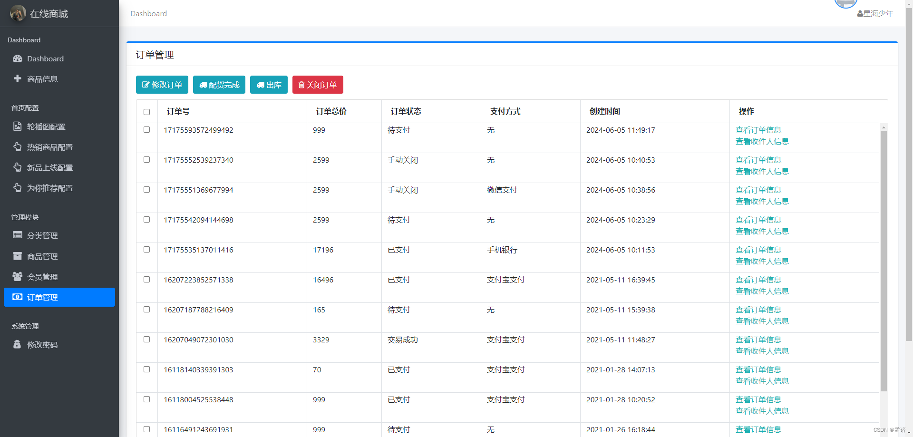
Task: Click the plus icon beside 商品信息
Action: click(18, 78)
